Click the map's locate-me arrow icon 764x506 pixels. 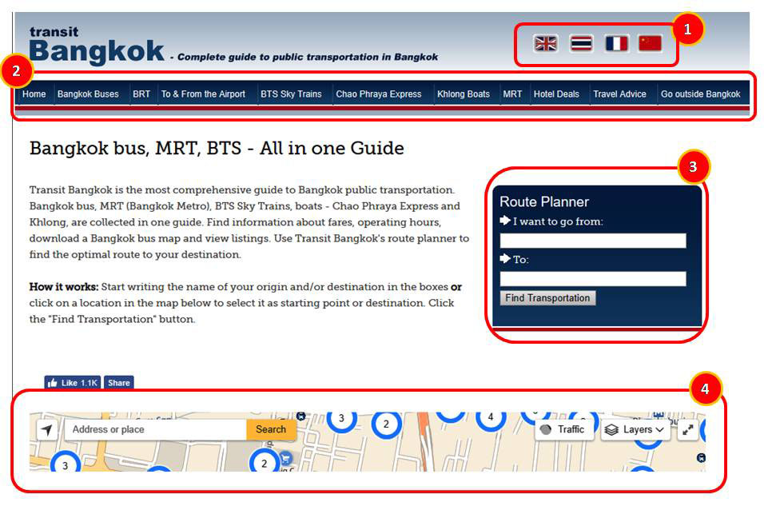pos(47,430)
